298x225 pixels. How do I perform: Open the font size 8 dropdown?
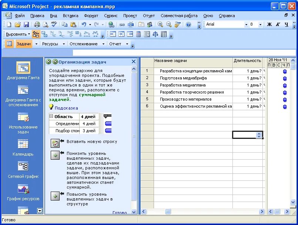(x=260, y=25)
